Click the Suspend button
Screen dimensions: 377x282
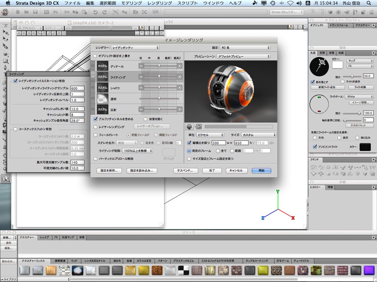(186, 170)
